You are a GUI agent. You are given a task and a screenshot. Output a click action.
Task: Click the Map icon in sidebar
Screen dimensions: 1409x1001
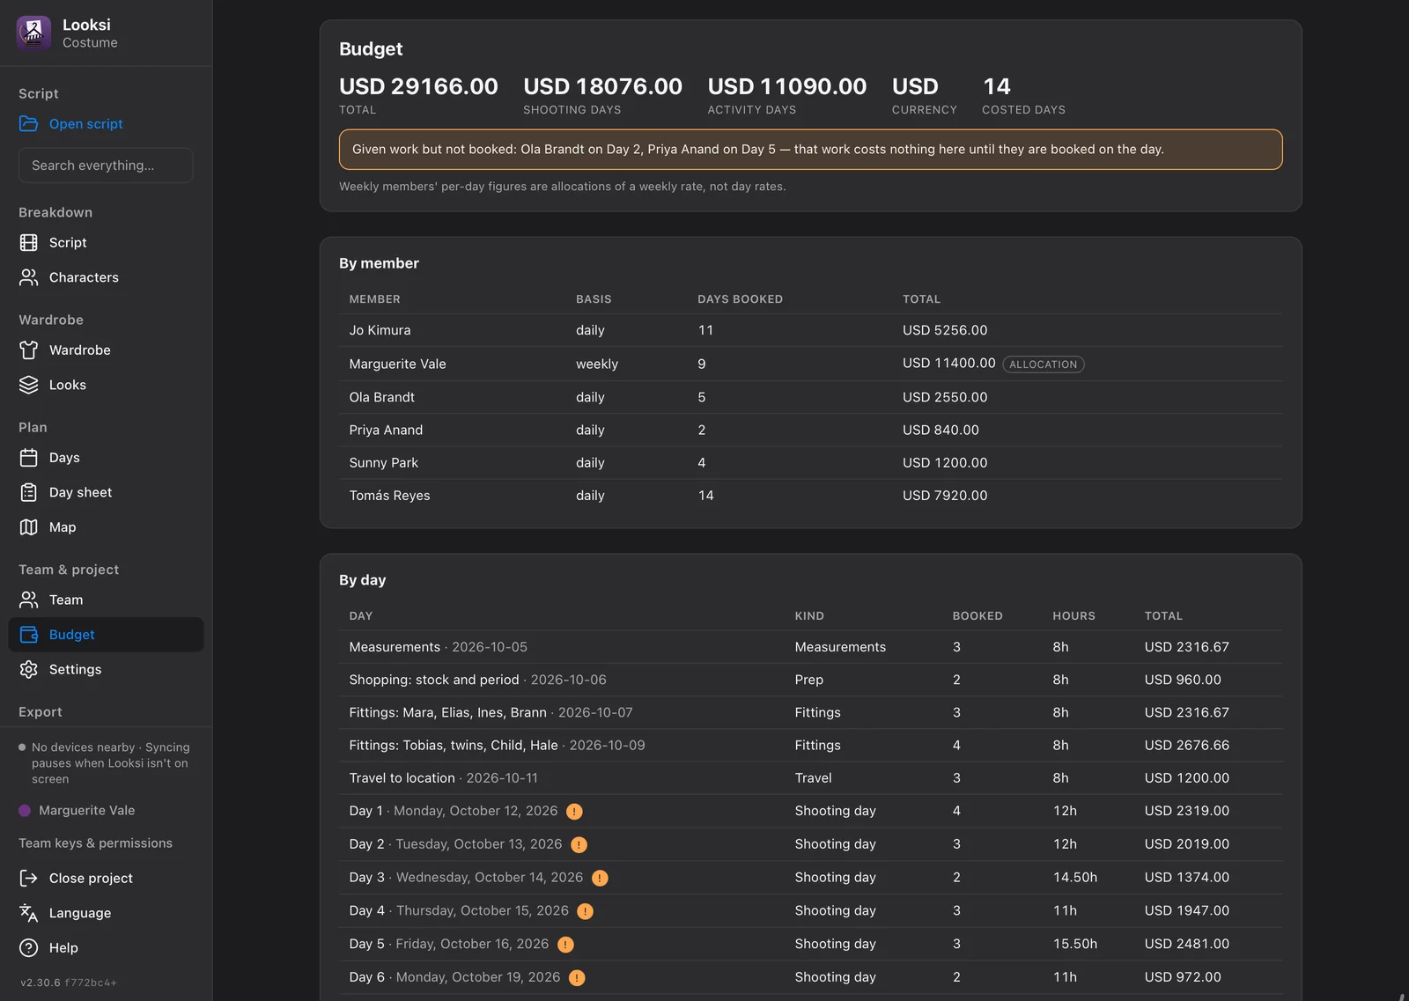pos(29,527)
